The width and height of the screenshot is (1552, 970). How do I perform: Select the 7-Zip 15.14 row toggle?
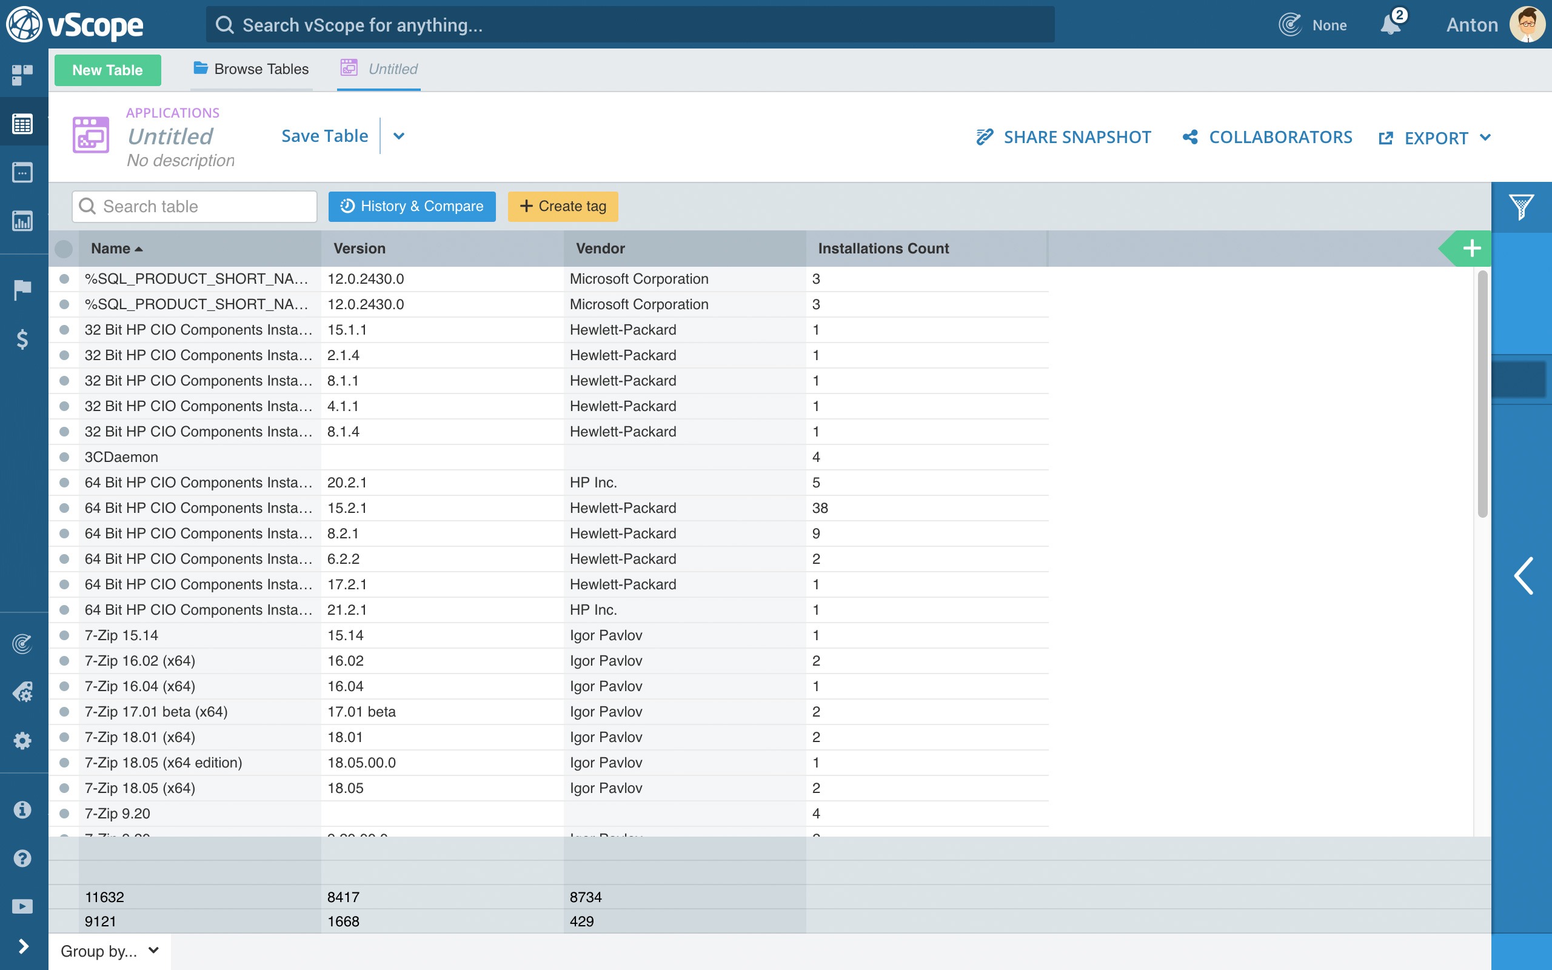pos(64,635)
